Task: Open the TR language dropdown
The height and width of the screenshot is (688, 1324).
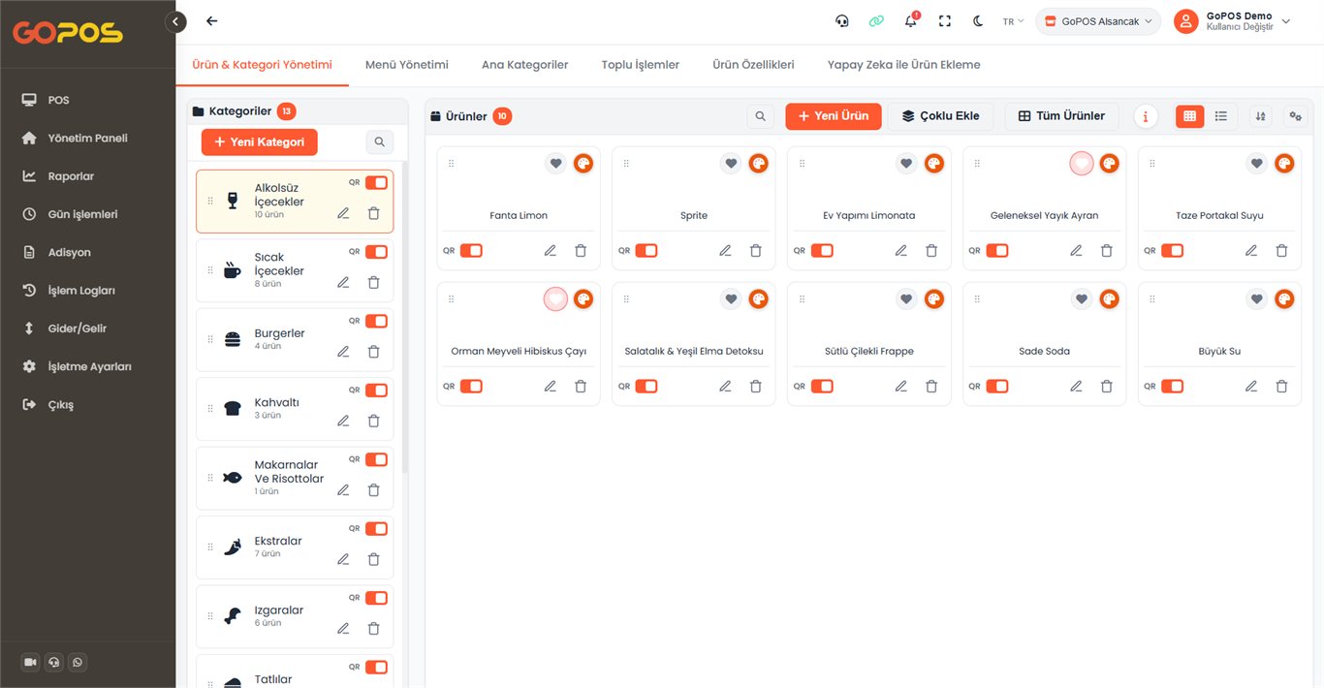Action: click(1013, 21)
